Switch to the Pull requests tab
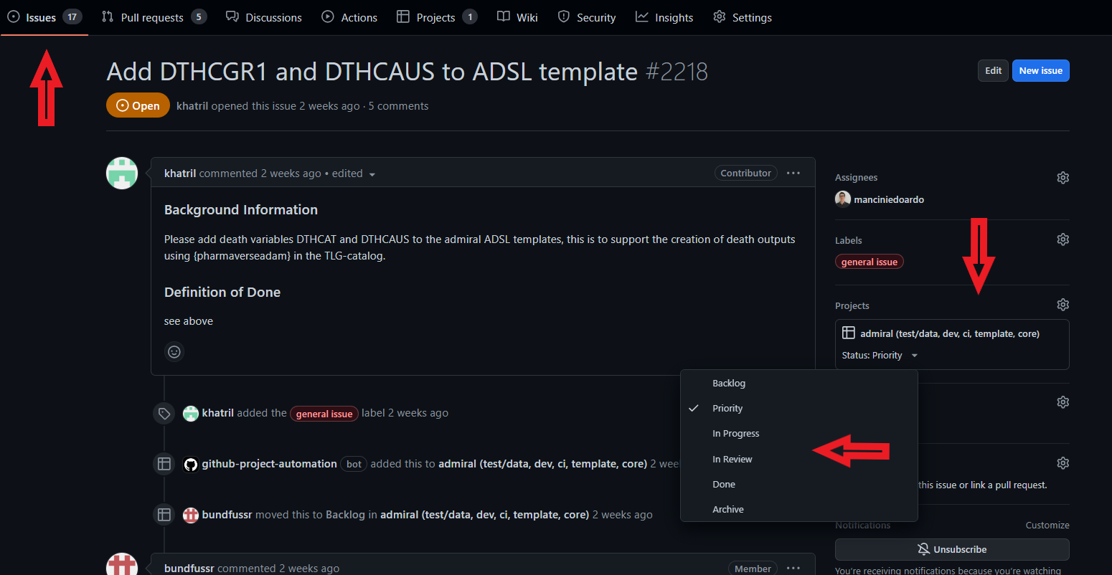Image resolution: width=1112 pixels, height=575 pixels. click(x=152, y=17)
